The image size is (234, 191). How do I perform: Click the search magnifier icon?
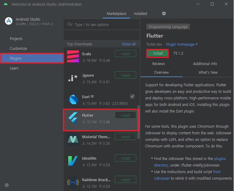(70, 24)
